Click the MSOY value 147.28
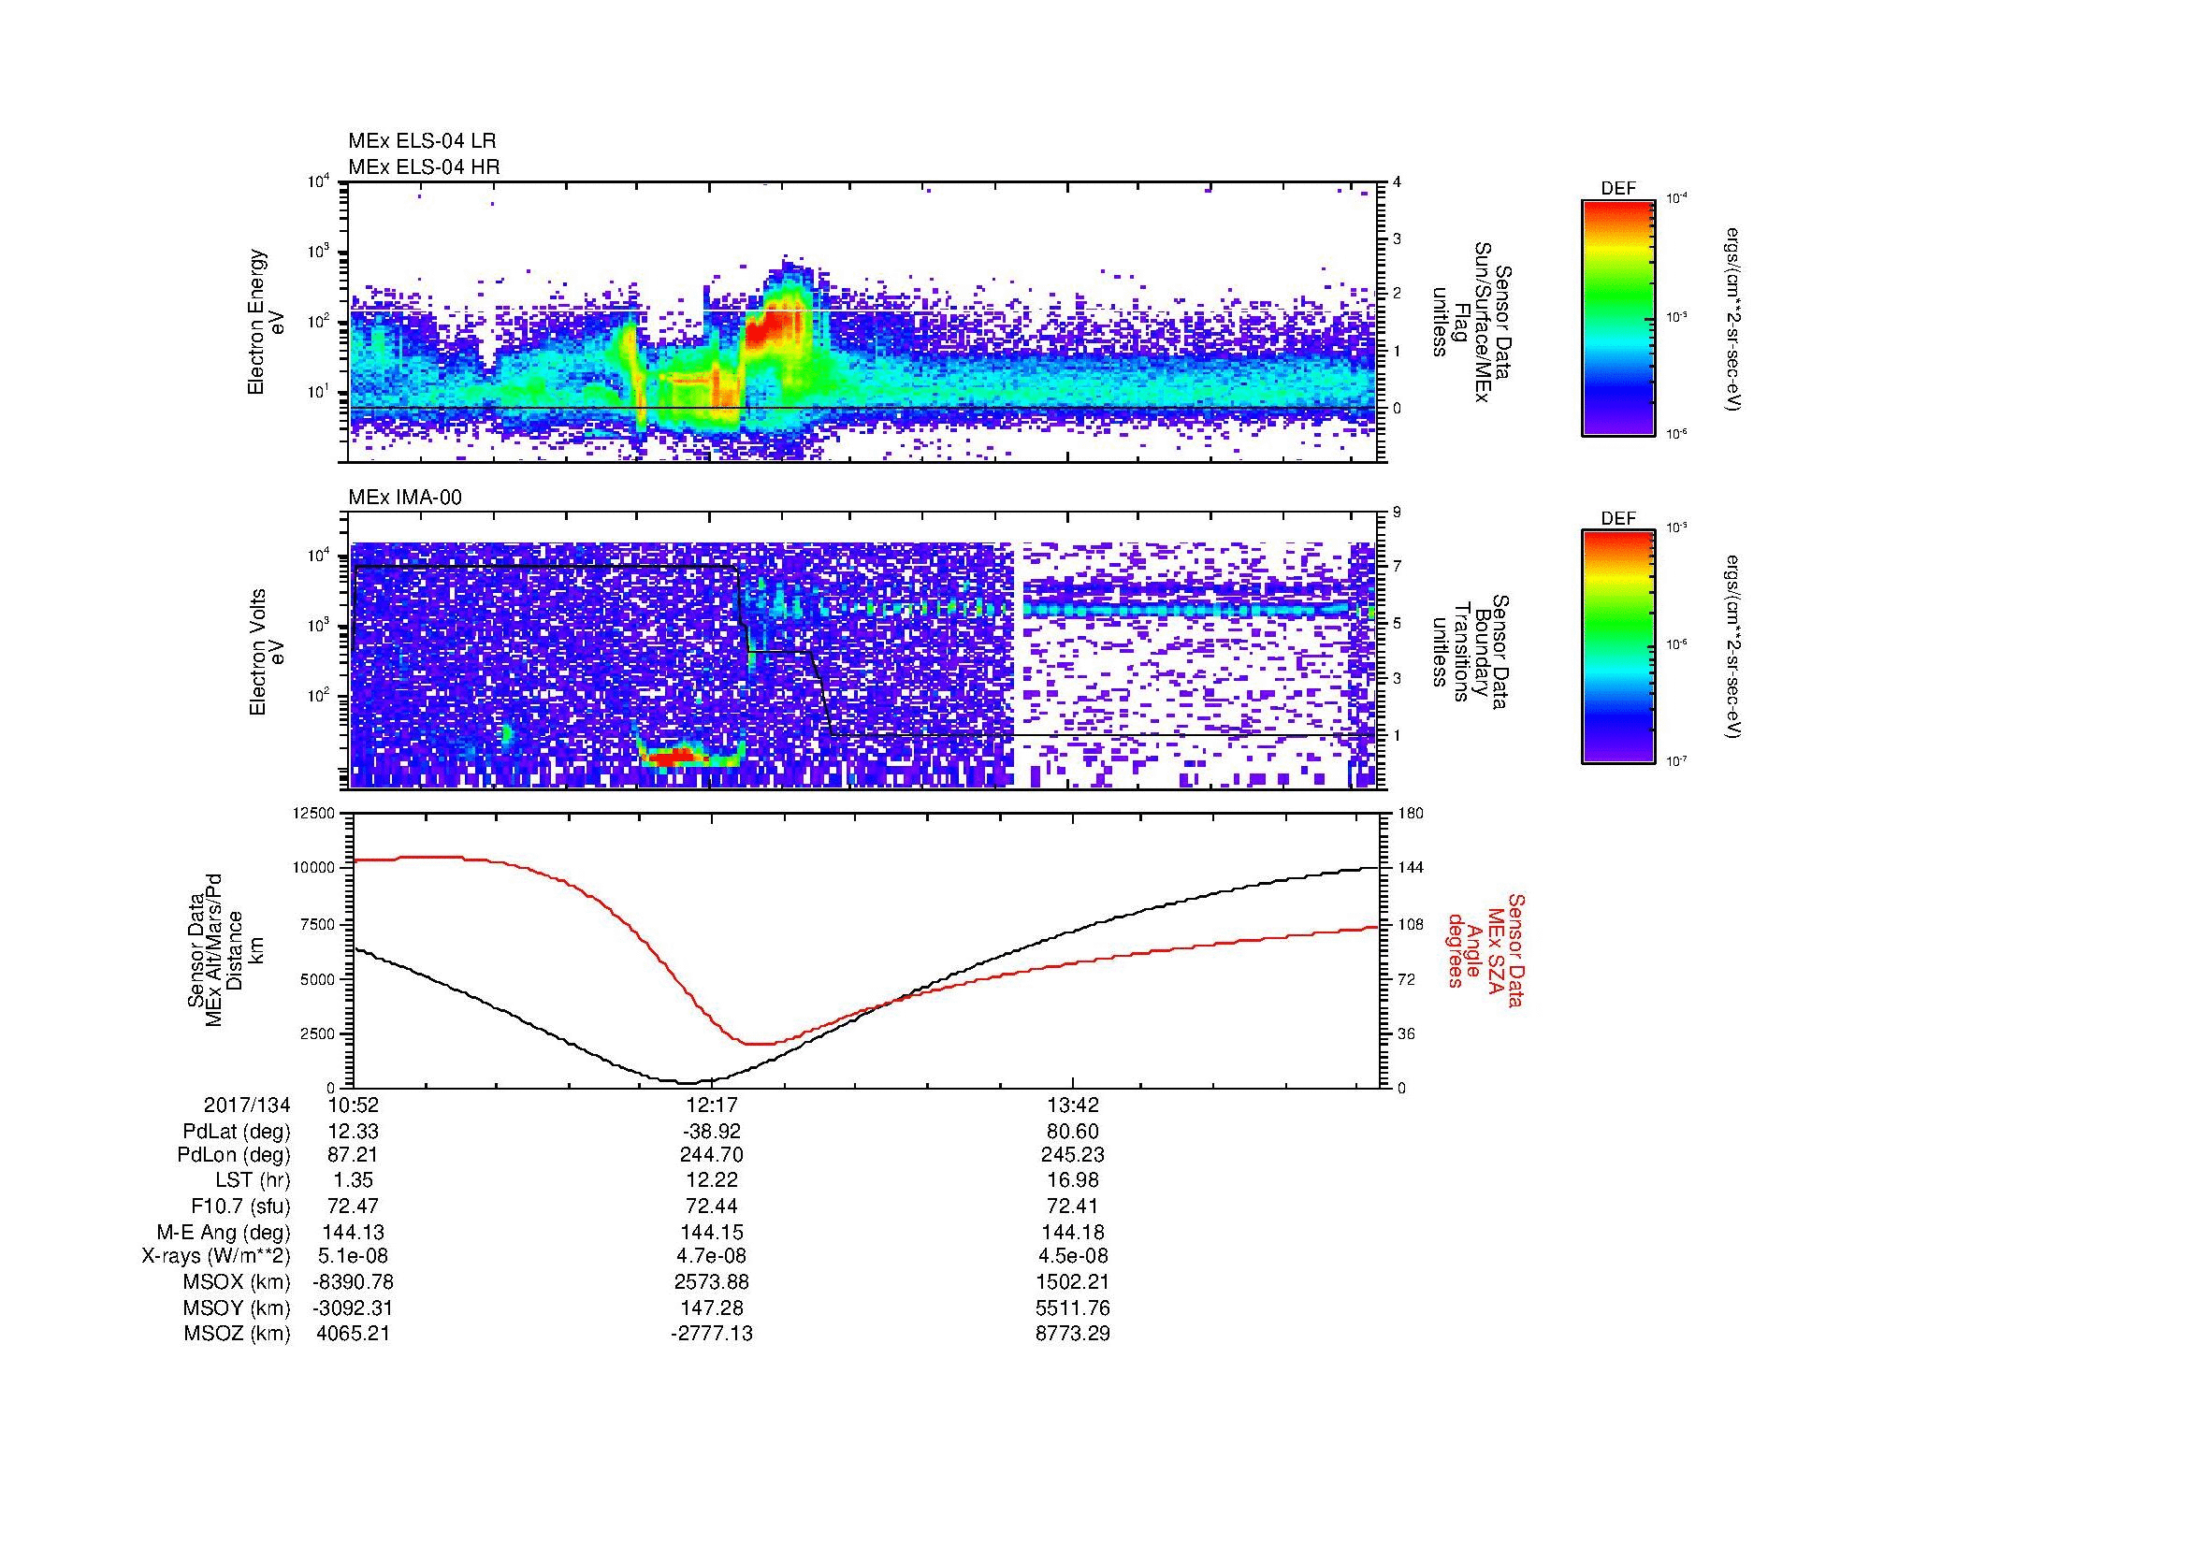2188x1546 pixels. point(712,1308)
